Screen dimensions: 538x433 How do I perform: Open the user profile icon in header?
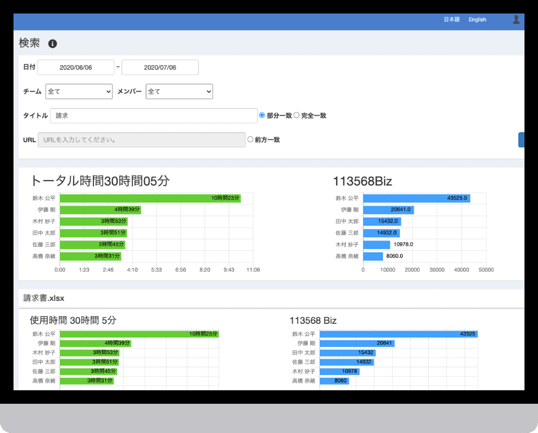tap(516, 20)
